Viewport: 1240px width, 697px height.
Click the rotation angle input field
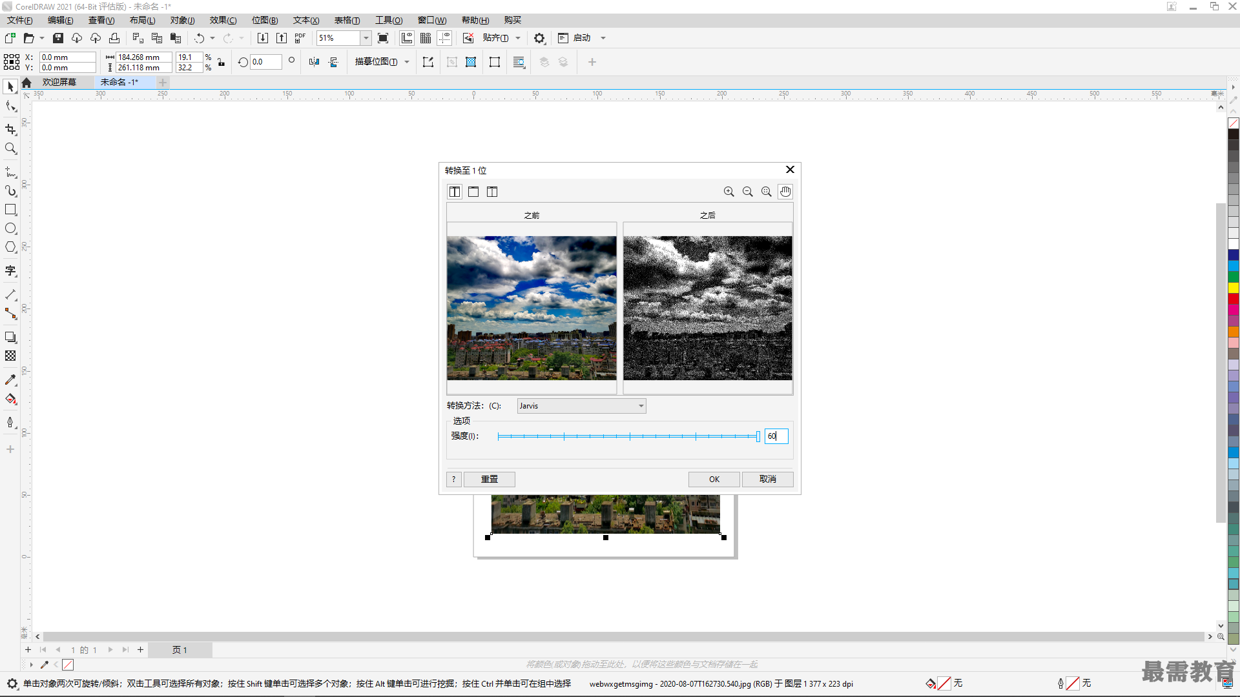pos(265,62)
